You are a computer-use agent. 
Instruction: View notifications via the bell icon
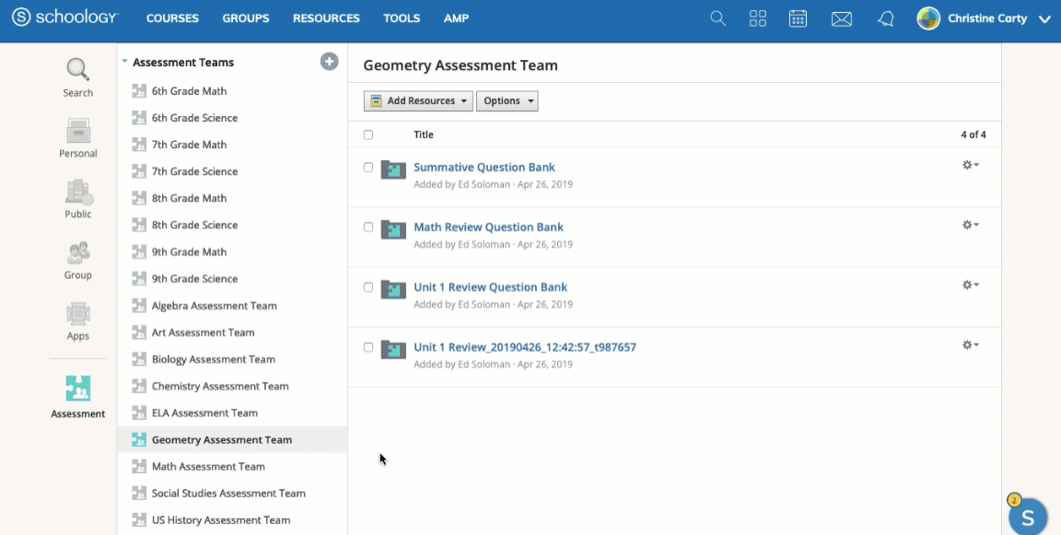coord(885,17)
